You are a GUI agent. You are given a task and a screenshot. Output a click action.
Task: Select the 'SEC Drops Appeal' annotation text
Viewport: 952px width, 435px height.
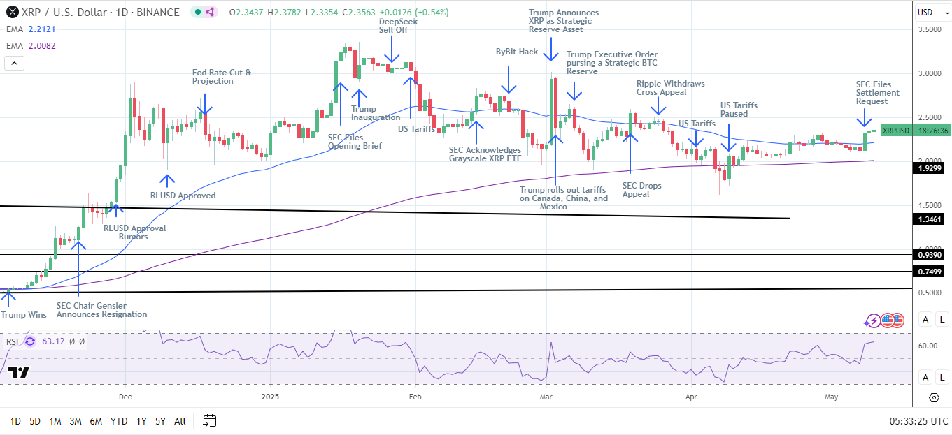click(x=641, y=190)
